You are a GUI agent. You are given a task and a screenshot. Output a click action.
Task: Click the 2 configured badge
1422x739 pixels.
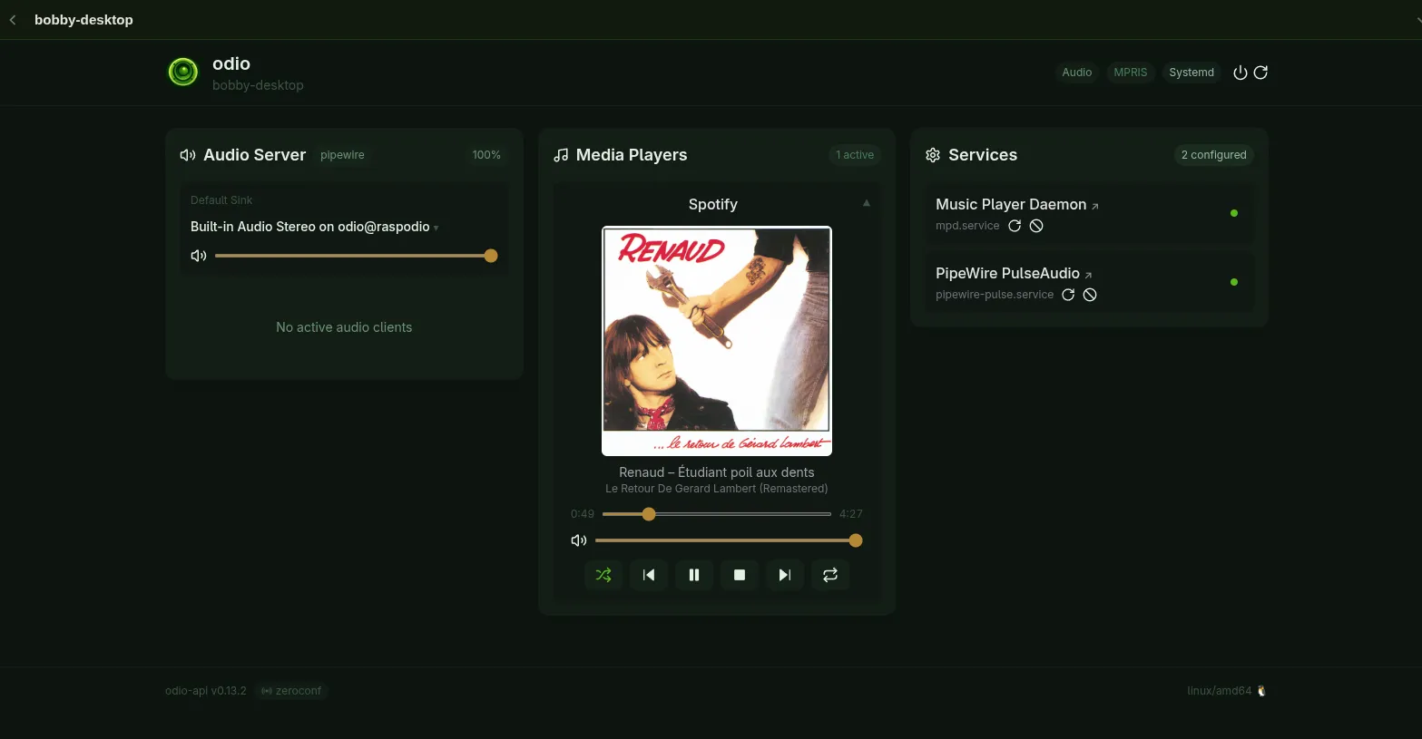click(x=1213, y=155)
